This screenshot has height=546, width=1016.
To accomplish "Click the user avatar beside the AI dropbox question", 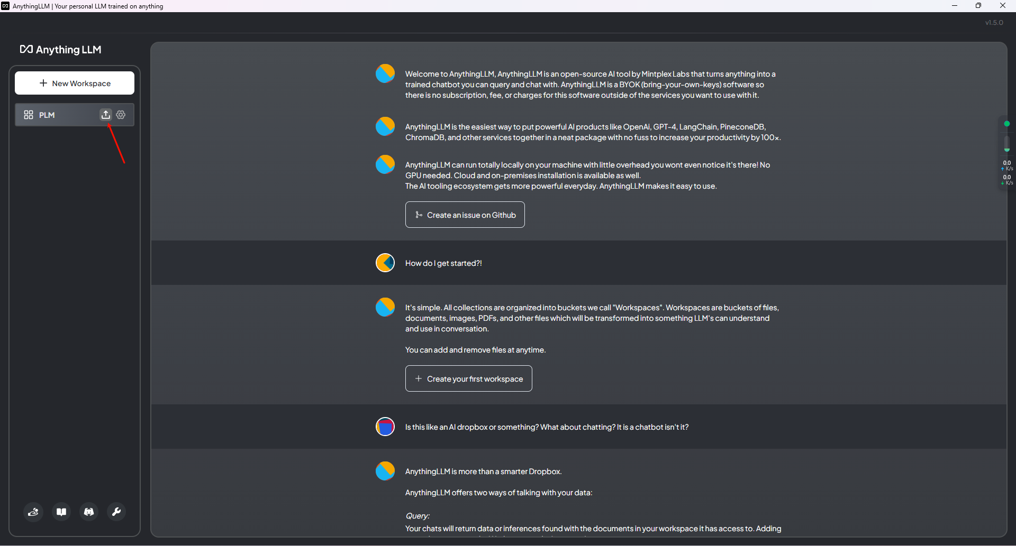I will tap(385, 427).
